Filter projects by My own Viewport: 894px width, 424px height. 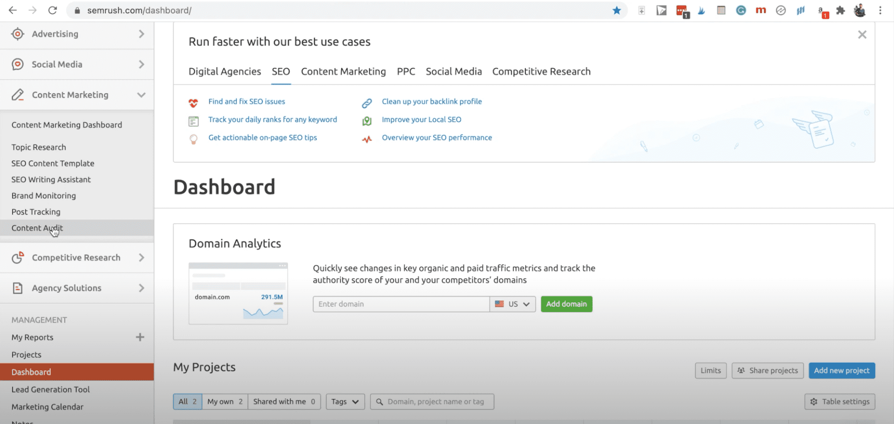(x=225, y=402)
